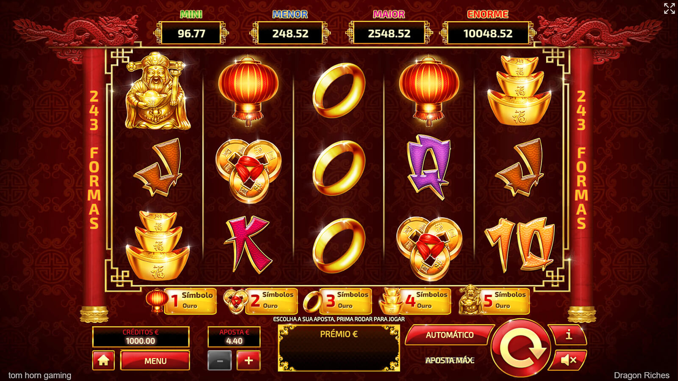This screenshot has width=678, height=381.
Task: Click the purple Q symbol on reel four
Action: click(x=428, y=167)
